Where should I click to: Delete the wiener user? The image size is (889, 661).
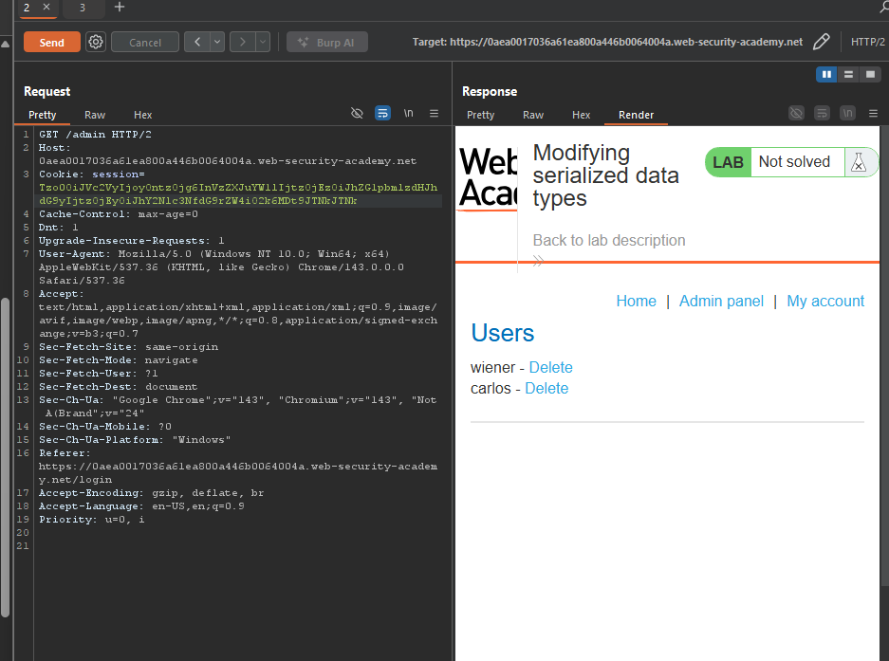(x=550, y=367)
